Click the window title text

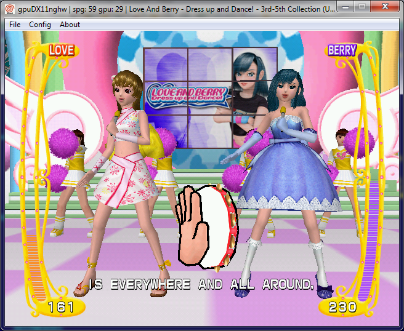pyautogui.click(x=176, y=9)
